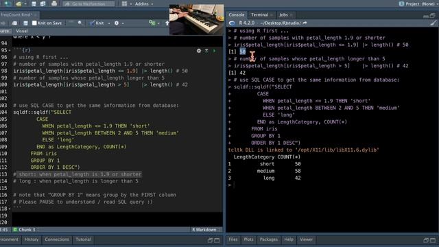439x247 pixels.
Task: Clear console with the broom icon
Action: point(433,23)
